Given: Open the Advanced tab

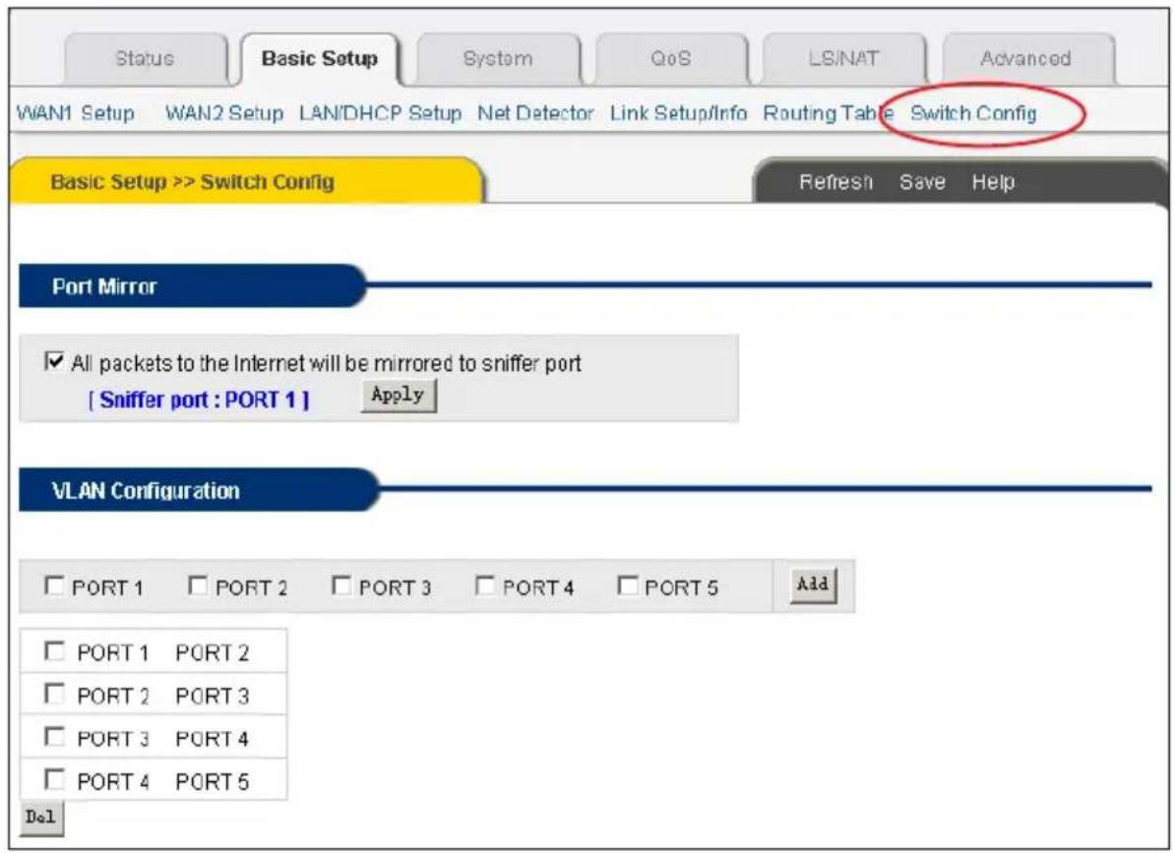Looking at the screenshot, I should pyautogui.click(x=1025, y=58).
